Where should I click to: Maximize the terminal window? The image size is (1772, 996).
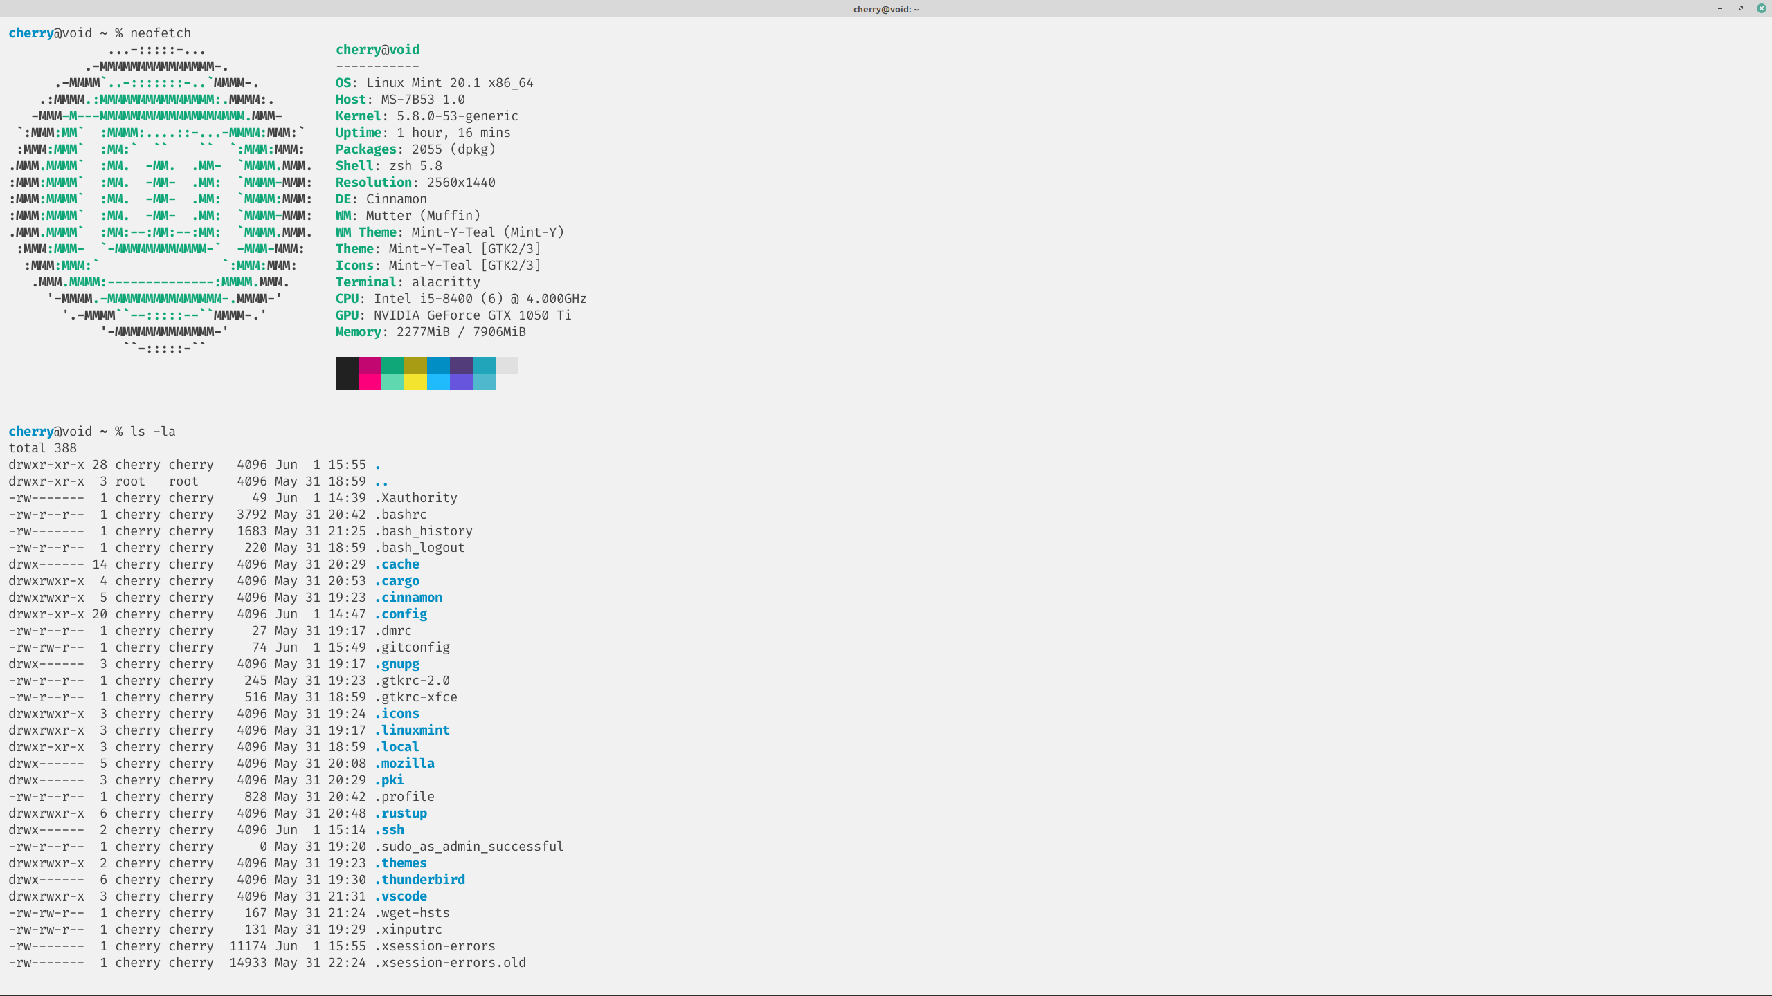pos(1740,8)
